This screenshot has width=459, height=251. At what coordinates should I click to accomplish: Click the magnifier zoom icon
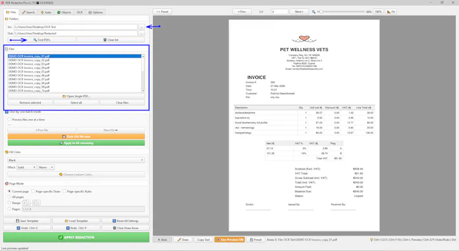(313, 12)
